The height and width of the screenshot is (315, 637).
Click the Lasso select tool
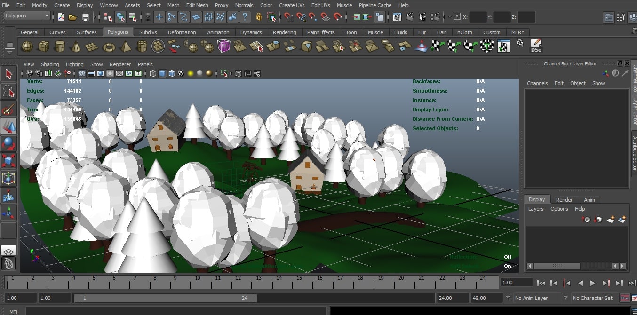coord(8,91)
